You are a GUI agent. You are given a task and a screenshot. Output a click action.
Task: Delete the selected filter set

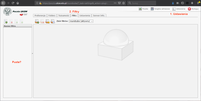42,21
